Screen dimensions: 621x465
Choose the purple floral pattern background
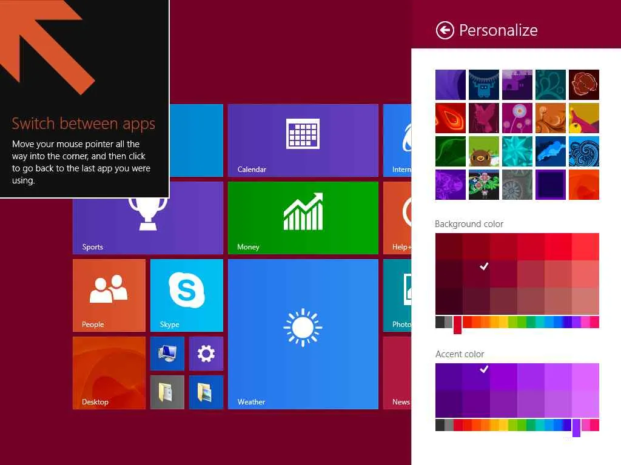(451, 185)
